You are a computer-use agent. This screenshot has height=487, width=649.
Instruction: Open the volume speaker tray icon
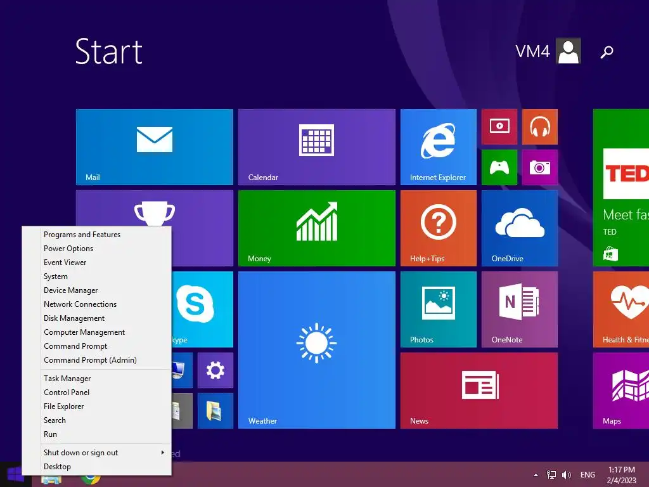pos(567,474)
